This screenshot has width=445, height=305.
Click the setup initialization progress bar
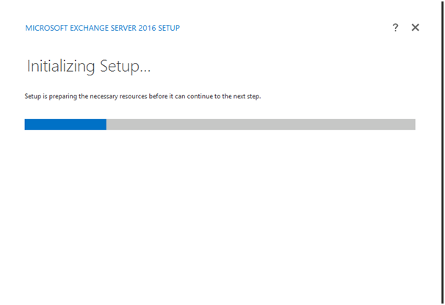tap(220, 124)
